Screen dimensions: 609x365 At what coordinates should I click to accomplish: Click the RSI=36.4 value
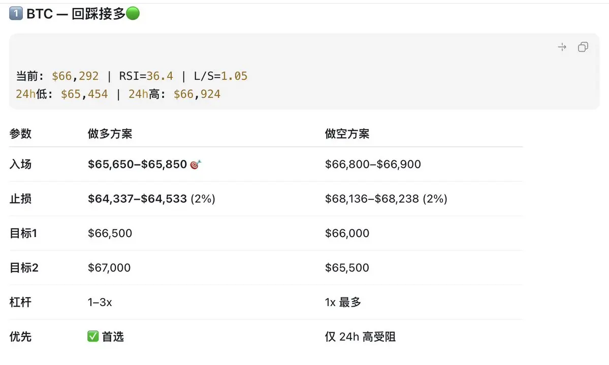146,76
